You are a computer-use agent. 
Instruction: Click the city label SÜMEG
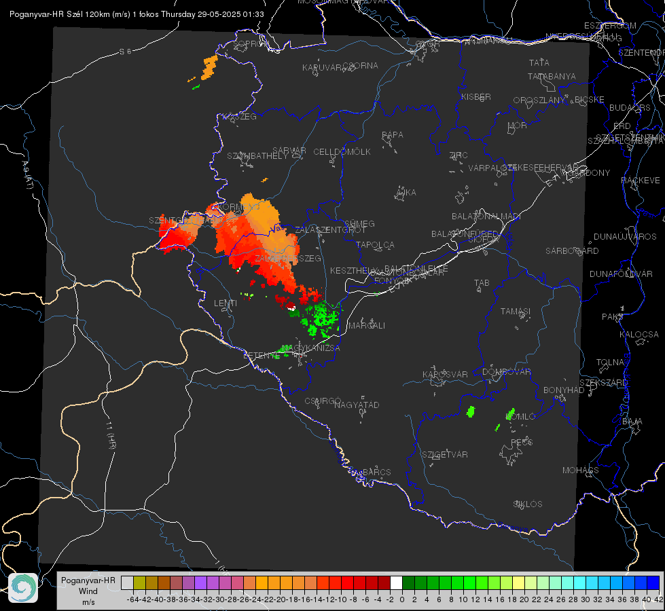point(359,224)
